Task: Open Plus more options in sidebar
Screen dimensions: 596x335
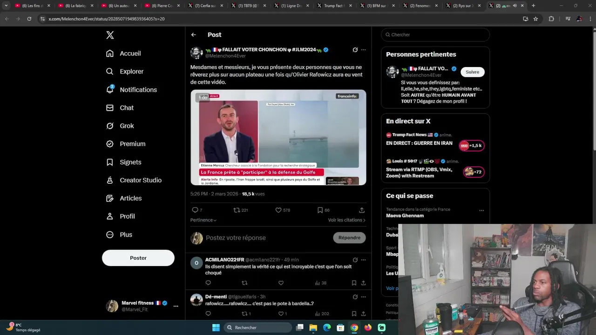Action: [x=119, y=234]
